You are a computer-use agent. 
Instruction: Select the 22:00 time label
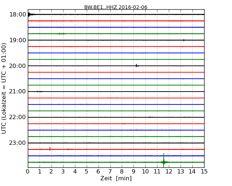point(17,117)
